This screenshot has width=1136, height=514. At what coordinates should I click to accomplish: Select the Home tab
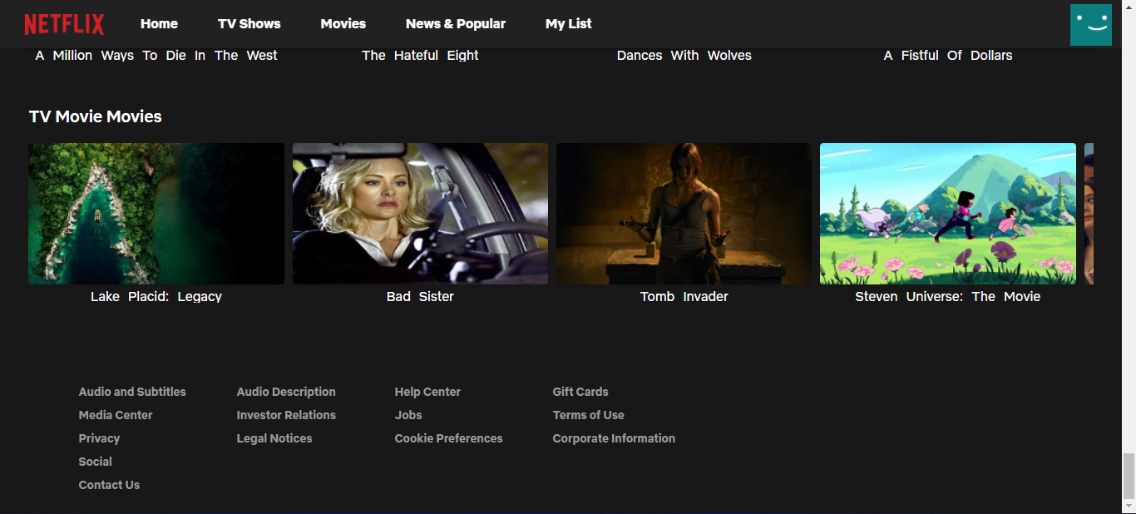coord(159,23)
